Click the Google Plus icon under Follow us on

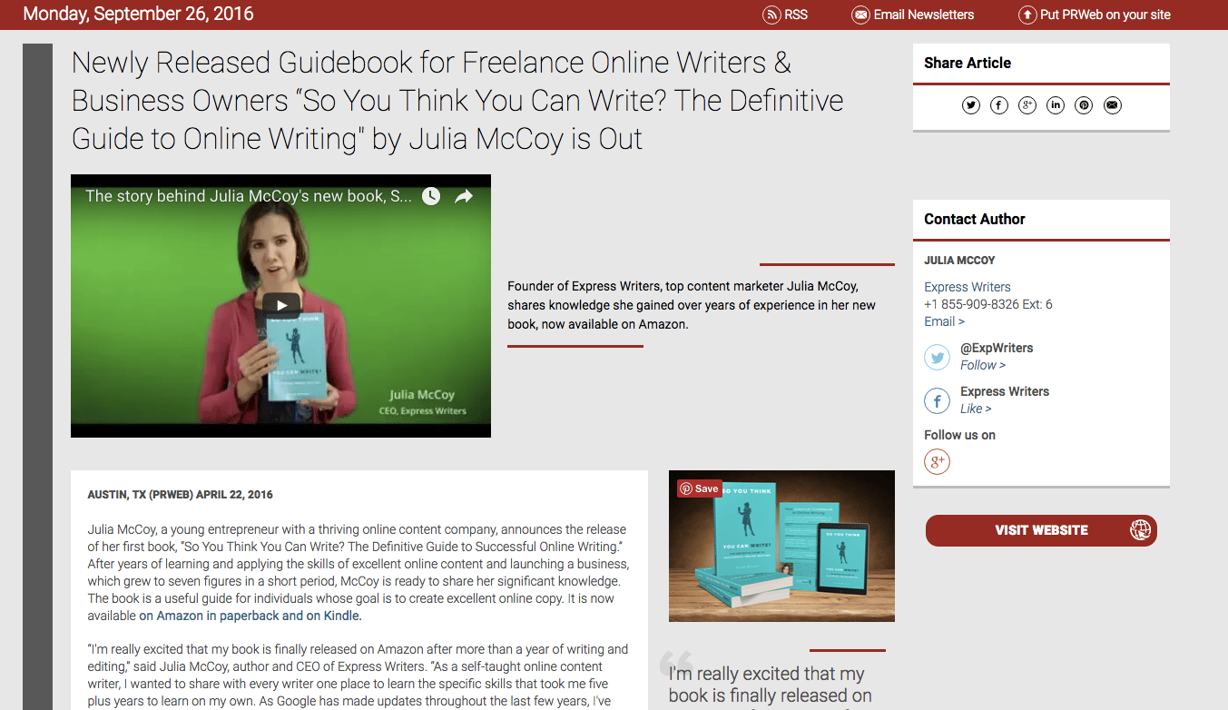(937, 462)
